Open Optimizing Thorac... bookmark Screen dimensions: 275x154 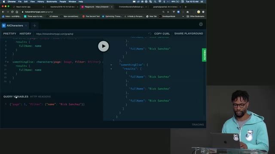(112, 16)
